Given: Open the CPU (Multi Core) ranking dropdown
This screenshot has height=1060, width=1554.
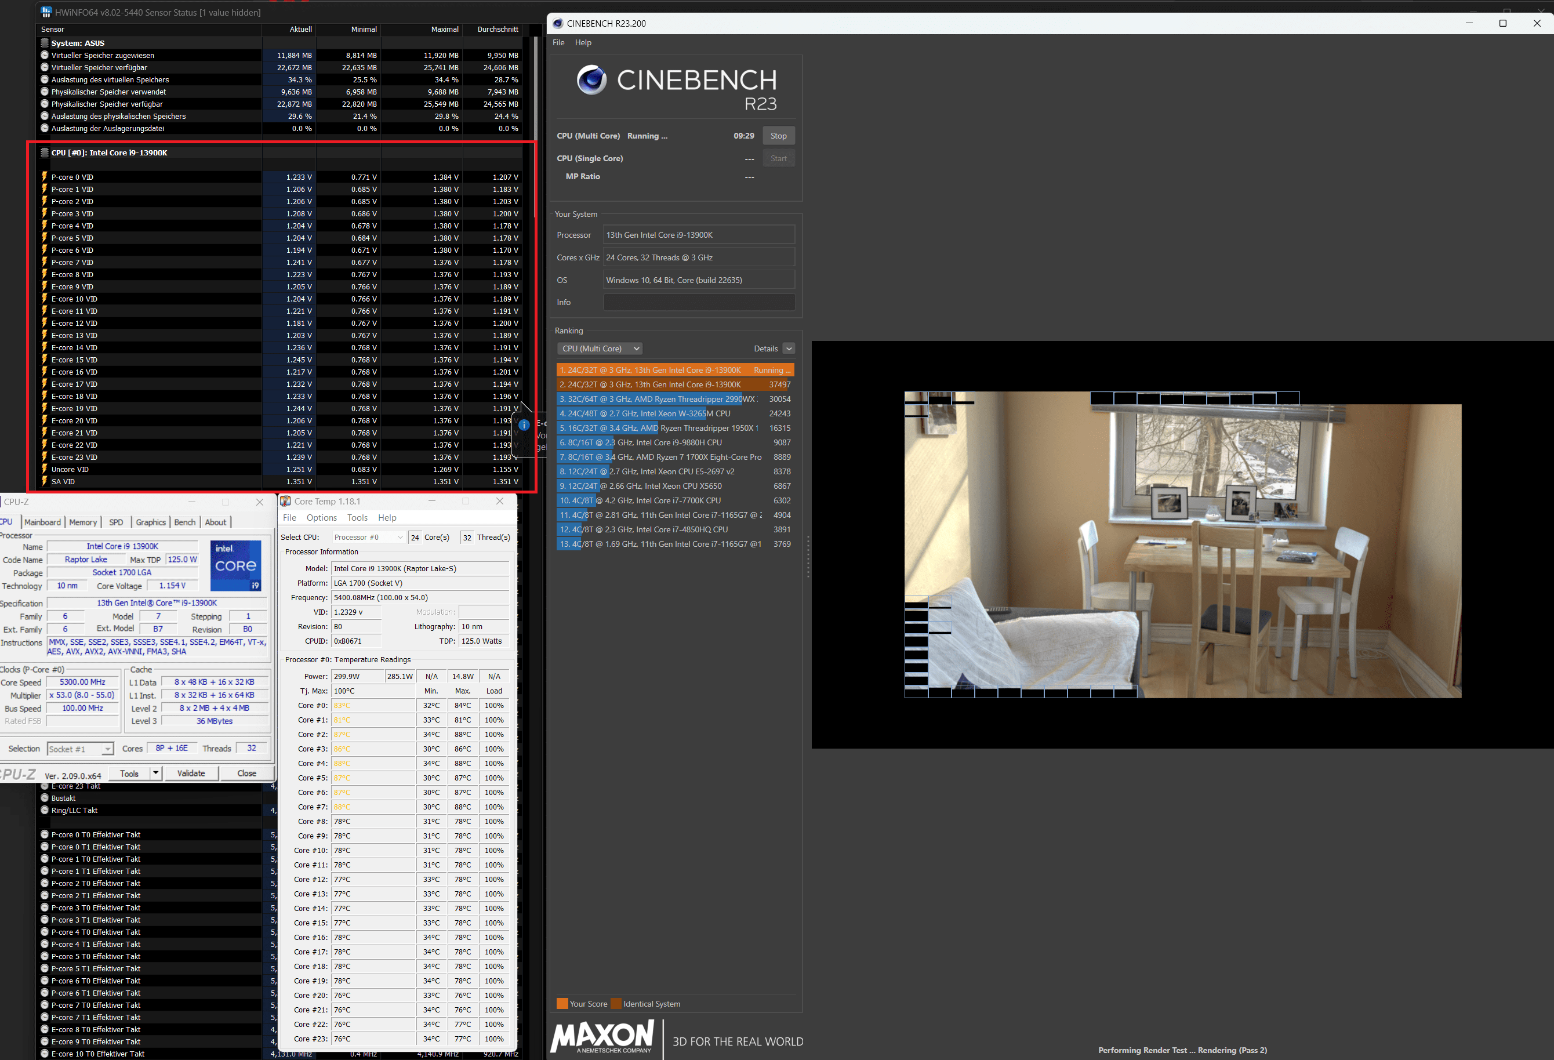Looking at the screenshot, I should tap(600, 349).
